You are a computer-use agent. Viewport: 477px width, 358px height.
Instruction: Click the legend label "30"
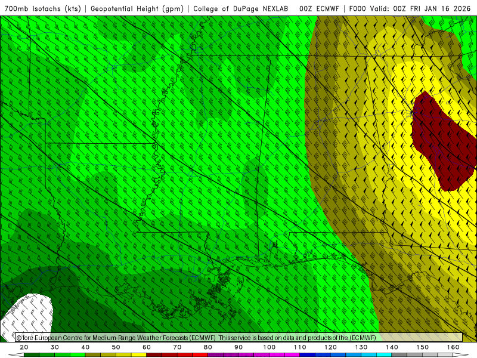(55, 347)
